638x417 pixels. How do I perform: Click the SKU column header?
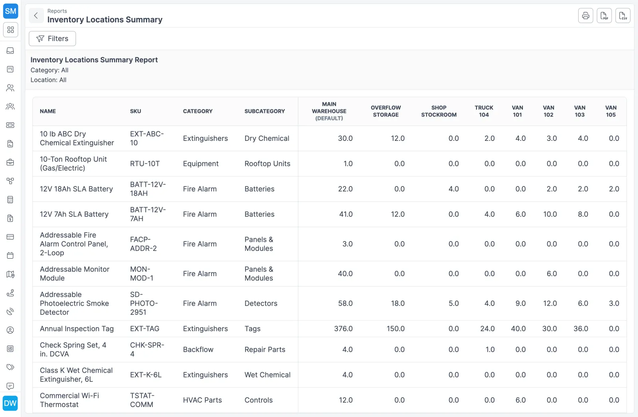(136, 111)
